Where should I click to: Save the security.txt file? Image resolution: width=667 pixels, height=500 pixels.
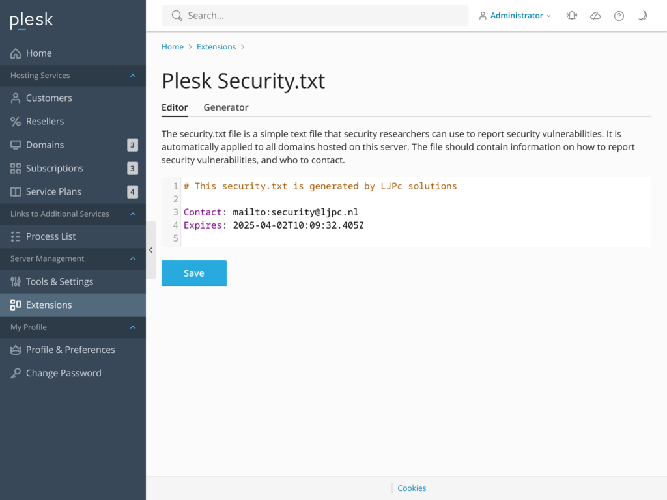click(x=193, y=273)
